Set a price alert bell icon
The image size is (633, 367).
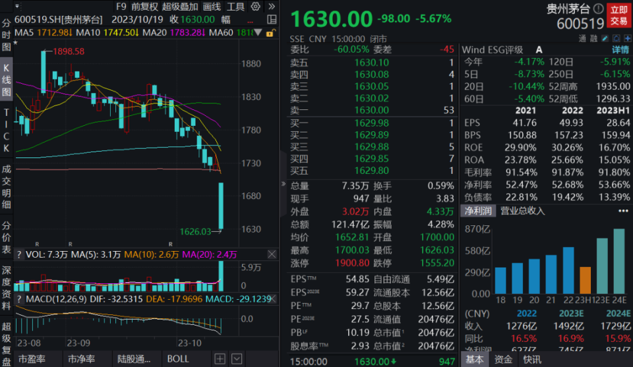tap(616, 38)
